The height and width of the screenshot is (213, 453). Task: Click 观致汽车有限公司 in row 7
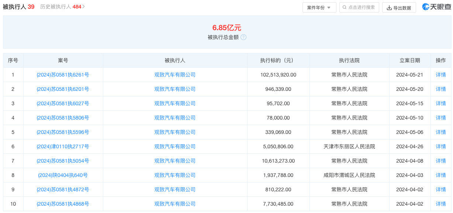point(175,161)
